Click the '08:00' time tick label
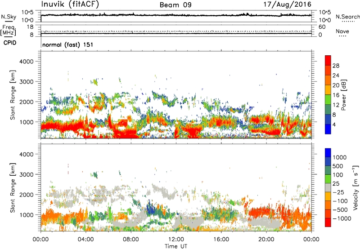Screen dimensions: 360x249 (x=131, y=240)
